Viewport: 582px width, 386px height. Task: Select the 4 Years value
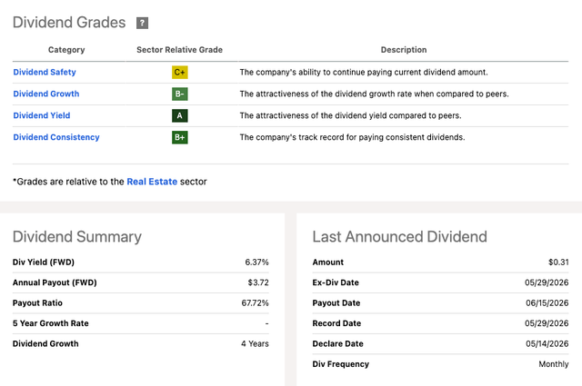255,343
